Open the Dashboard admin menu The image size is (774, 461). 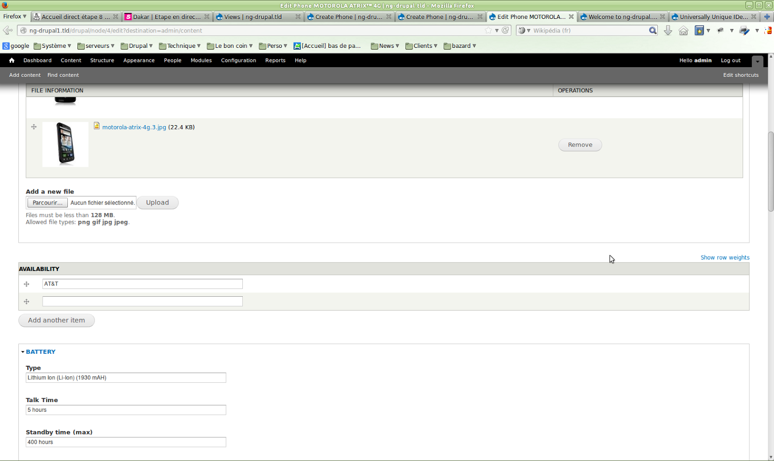coord(37,60)
